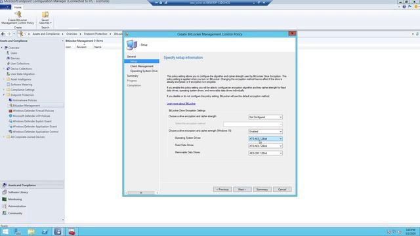The height and width of the screenshot is (236, 420).
Task: Select Antimalware Policies node
Action: click(x=25, y=100)
